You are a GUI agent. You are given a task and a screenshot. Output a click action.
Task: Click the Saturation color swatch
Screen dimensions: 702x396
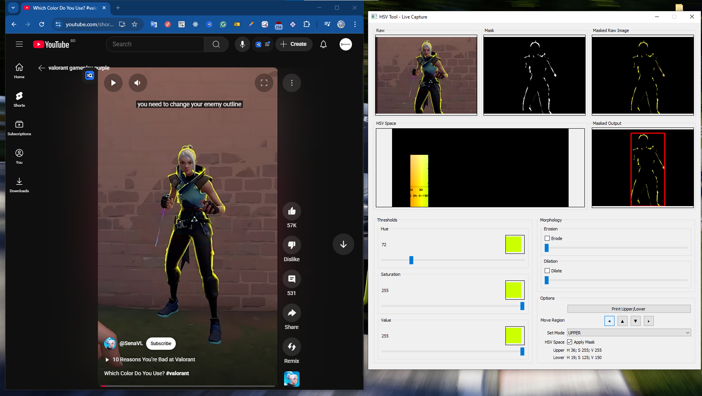(515, 290)
